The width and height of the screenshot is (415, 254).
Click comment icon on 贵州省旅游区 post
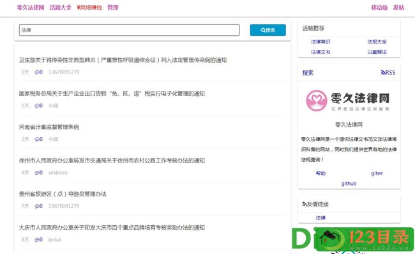[39, 206]
